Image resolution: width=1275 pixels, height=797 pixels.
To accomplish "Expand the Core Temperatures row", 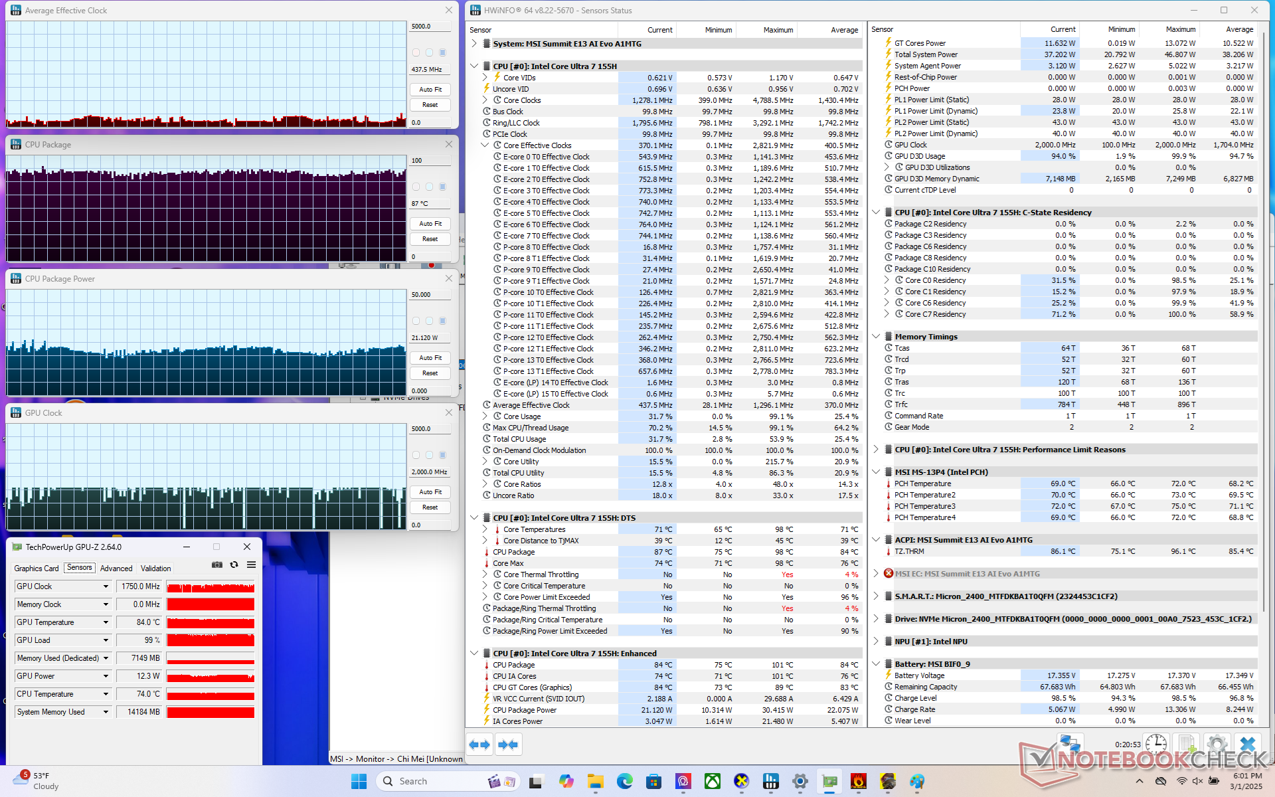I will pos(485,529).
